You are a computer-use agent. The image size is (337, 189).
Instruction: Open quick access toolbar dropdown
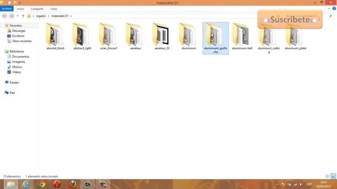(x=20, y=3)
